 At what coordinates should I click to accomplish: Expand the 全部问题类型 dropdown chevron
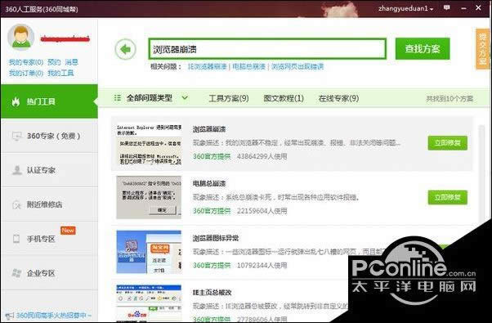point(185,98)
